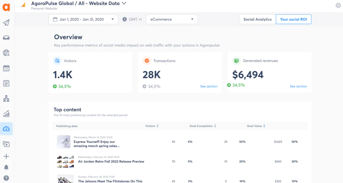343x183 pixels.
Task: Click the calendar icon in date range field
Action: pos(55,19)
